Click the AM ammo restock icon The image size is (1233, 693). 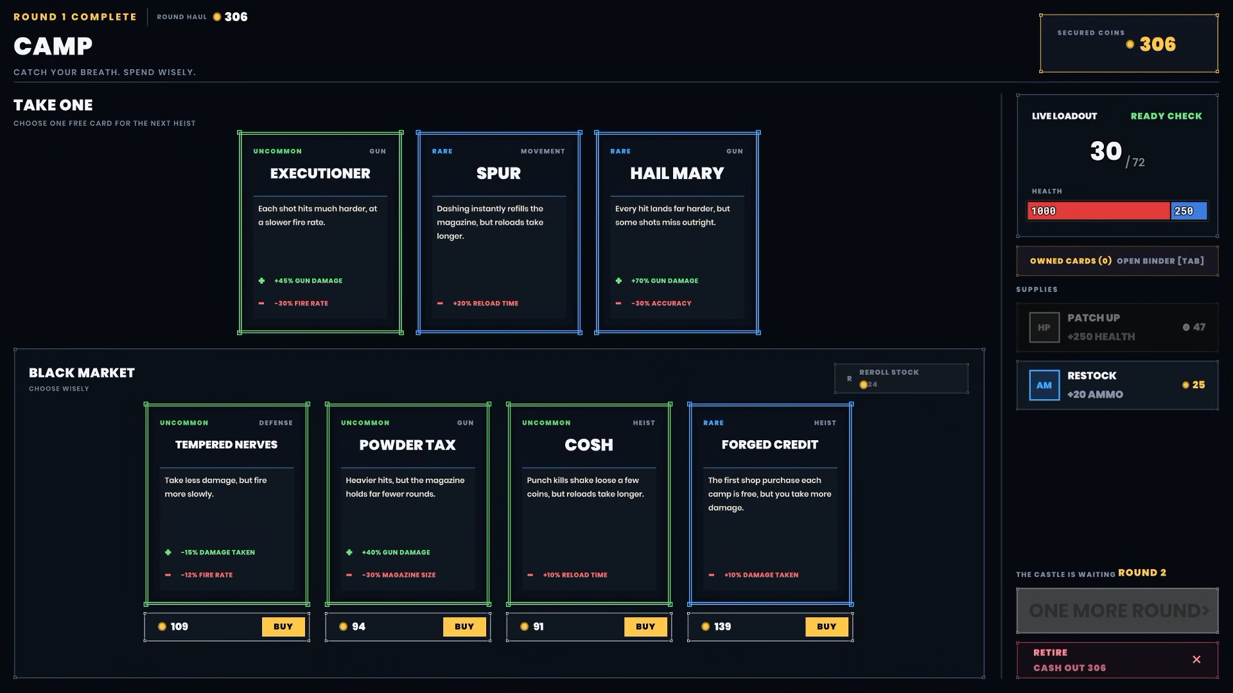(1044, 385)
